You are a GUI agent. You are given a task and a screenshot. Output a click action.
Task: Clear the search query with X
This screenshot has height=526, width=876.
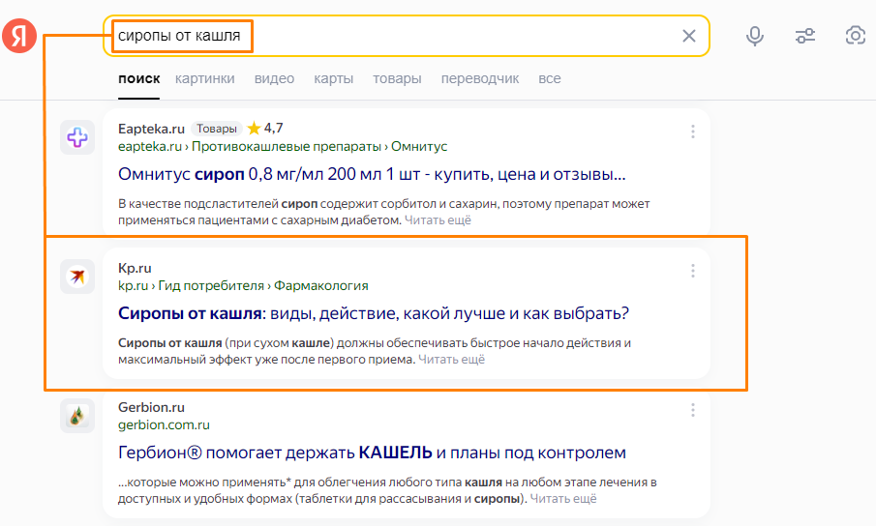click(689, 36)
